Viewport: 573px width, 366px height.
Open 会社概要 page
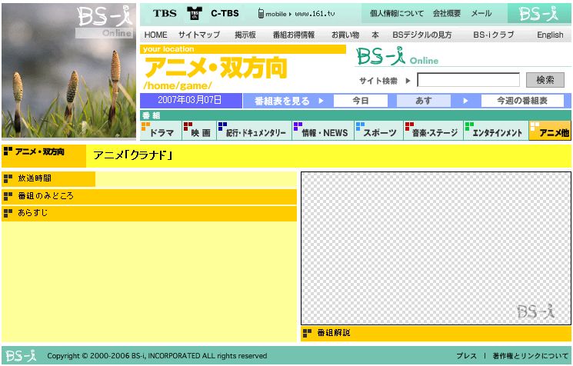click(447, 14)
